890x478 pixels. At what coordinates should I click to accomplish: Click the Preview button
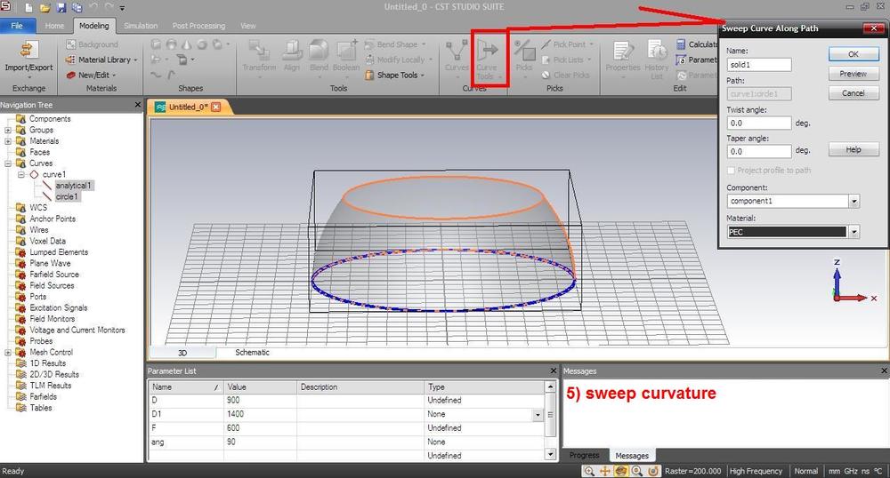click(x=854, y=74)
